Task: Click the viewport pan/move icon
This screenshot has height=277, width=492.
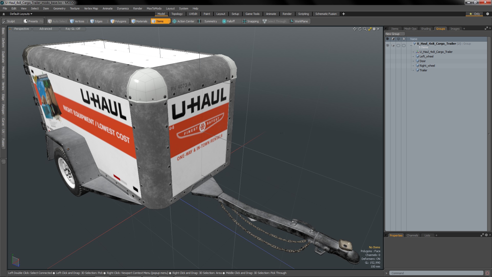Action: pos(355,29)
